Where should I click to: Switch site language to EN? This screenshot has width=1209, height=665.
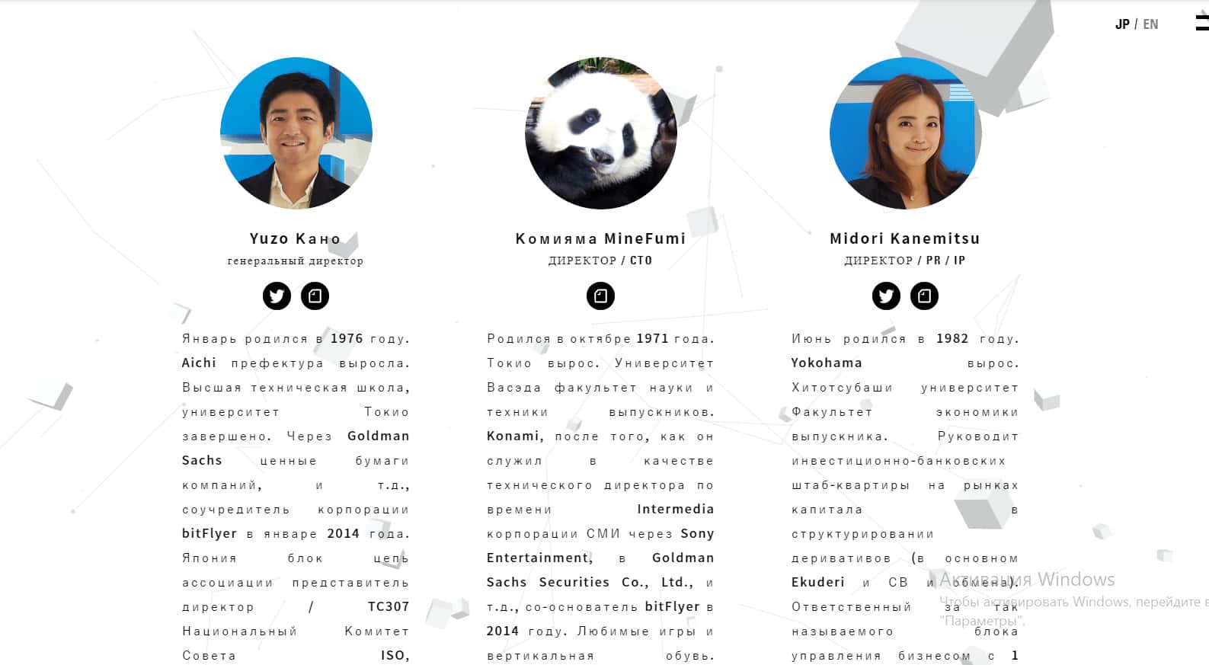(x=1150, y=24)
